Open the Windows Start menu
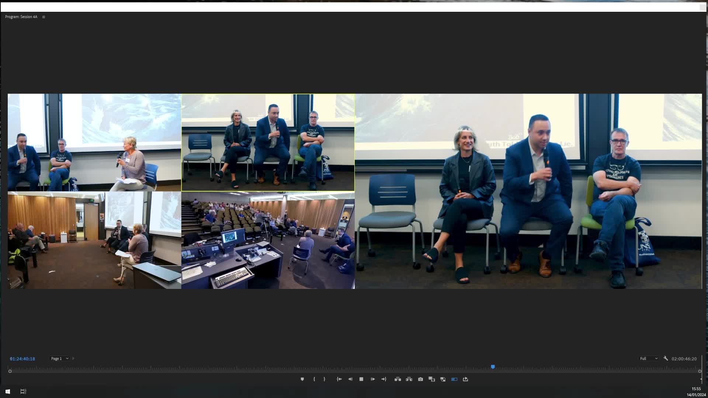The height and width of the screenshot is (398, 708). 7,391
